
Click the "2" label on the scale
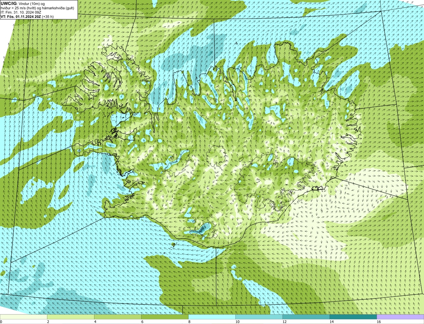[x=48, y=322]
